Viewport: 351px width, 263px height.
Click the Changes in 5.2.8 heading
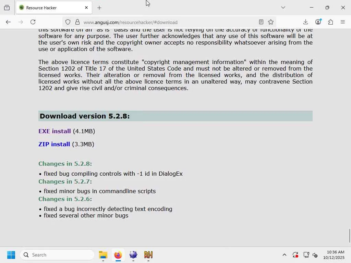point(65,164)
